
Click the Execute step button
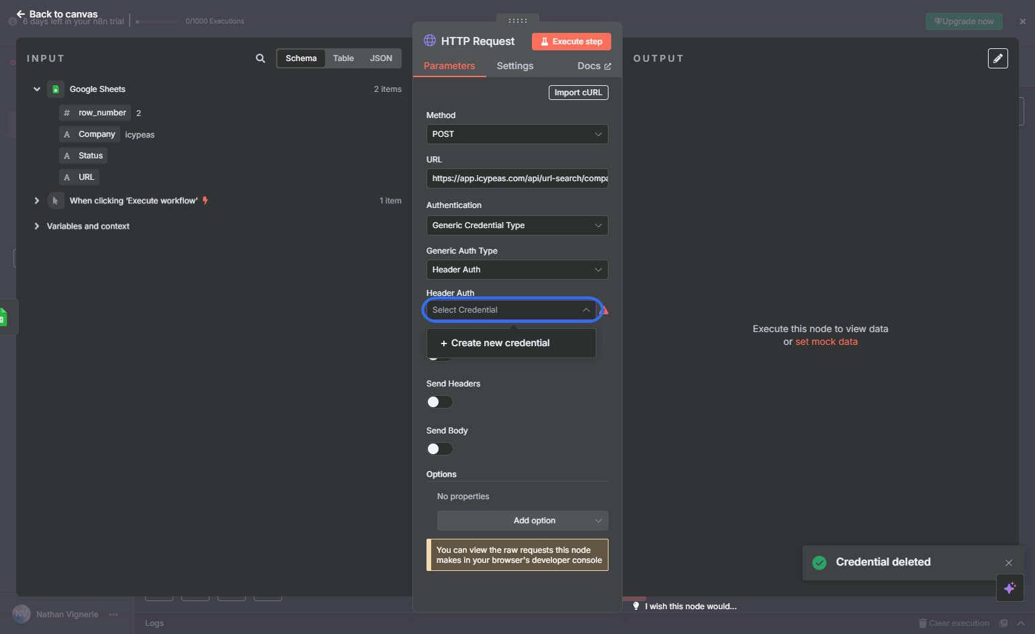pos(572,42)
